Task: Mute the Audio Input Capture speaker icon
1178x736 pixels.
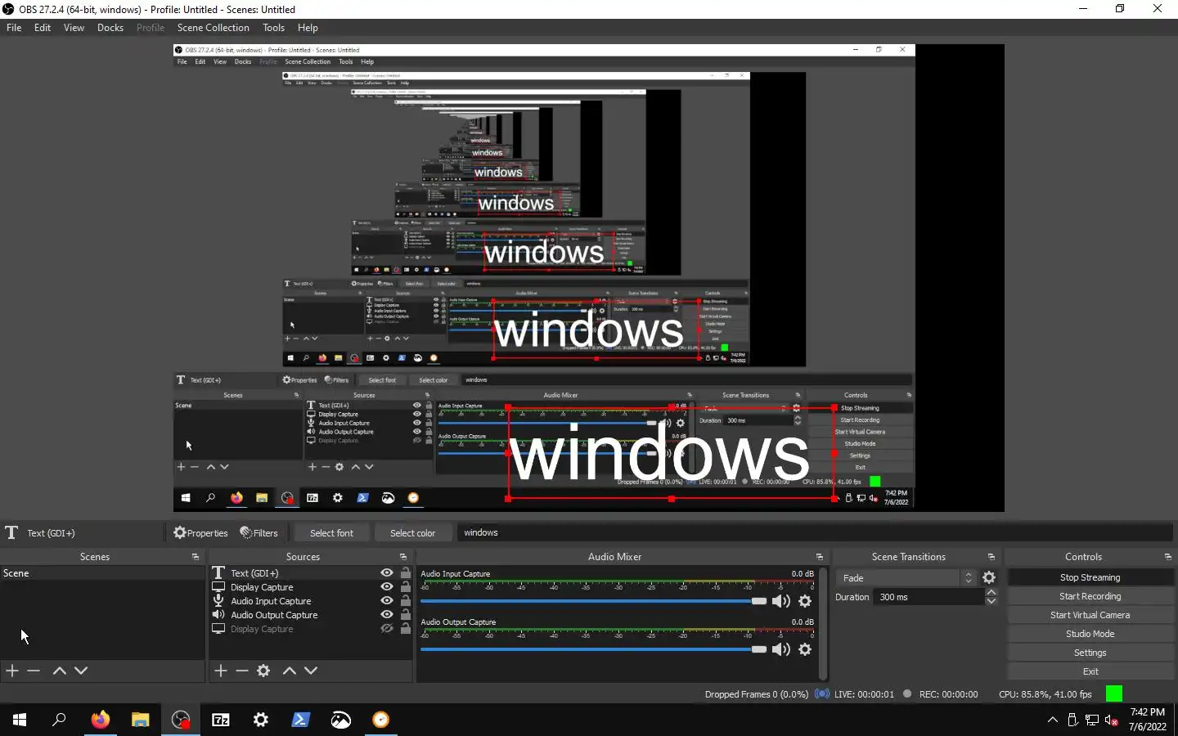Action: pos(781,601)
